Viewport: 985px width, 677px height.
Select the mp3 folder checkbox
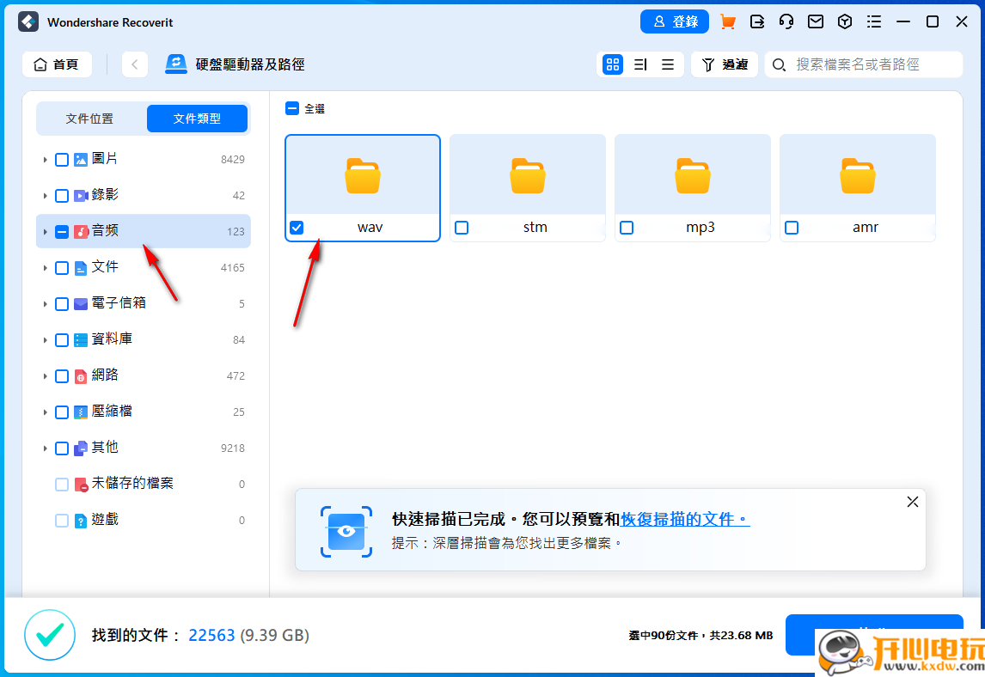pos(627,227)
